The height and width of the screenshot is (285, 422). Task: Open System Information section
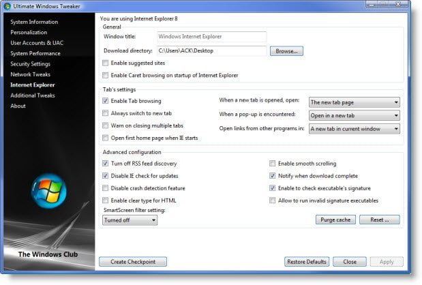34,22
